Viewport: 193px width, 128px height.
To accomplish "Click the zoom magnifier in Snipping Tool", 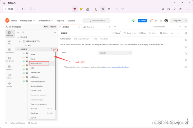I will 163,9.
